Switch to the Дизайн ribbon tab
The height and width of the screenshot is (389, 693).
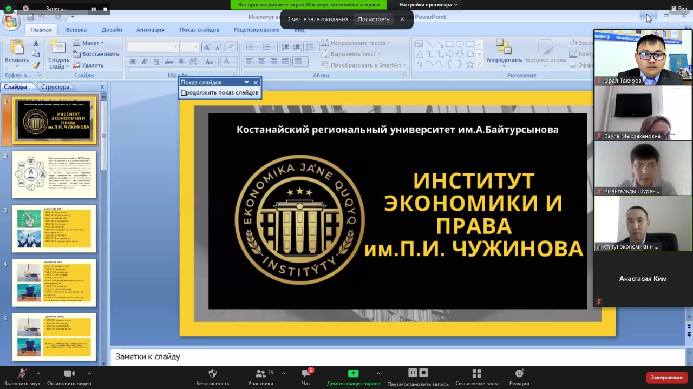click(x=112, y=30)
